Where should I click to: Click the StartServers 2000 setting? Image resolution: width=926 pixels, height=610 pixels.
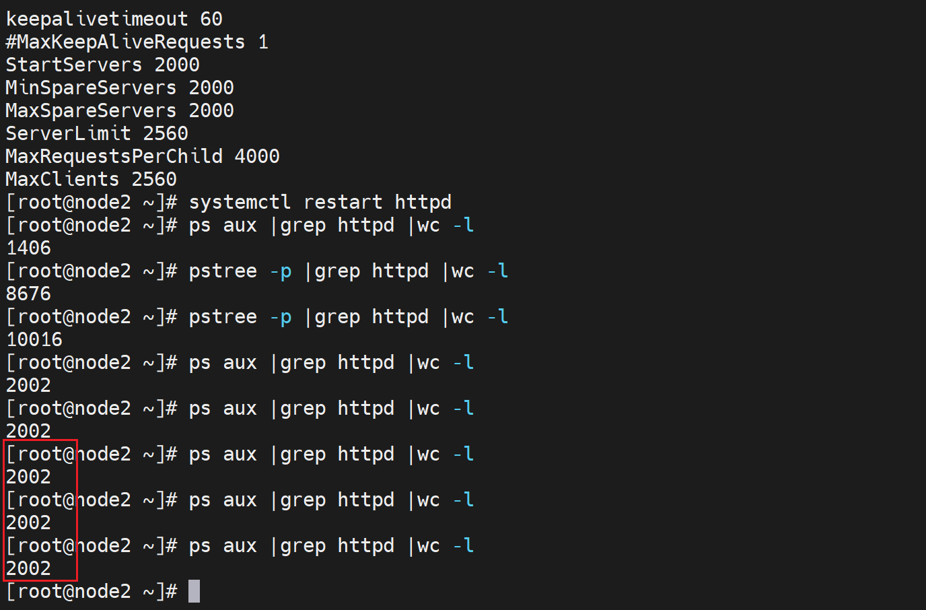pos(102,65)
